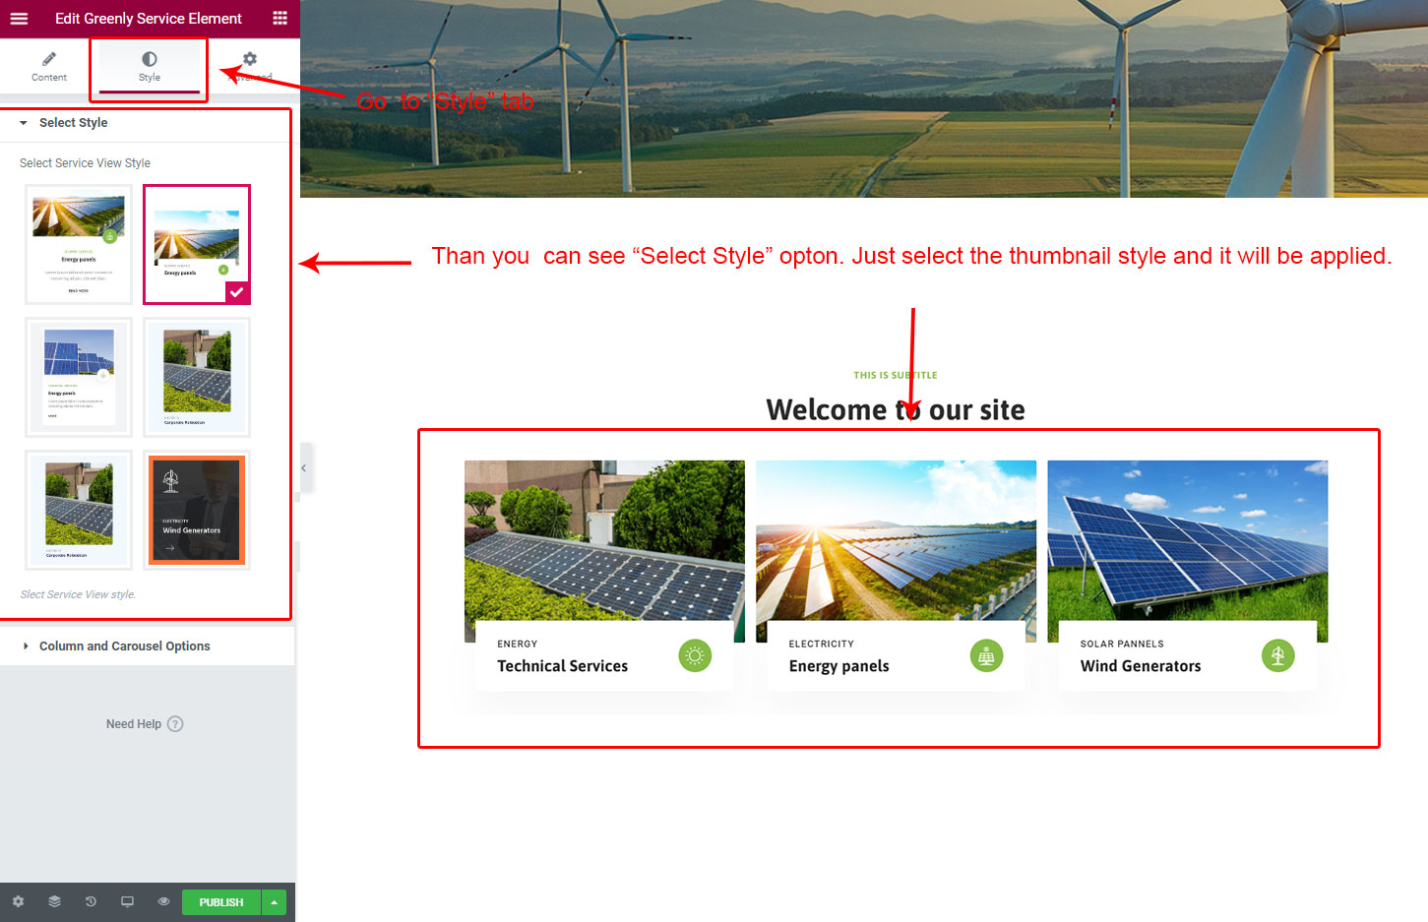Switch to the Content tab
Viewport: 1428px width, 922px height.
pos(49,66)
